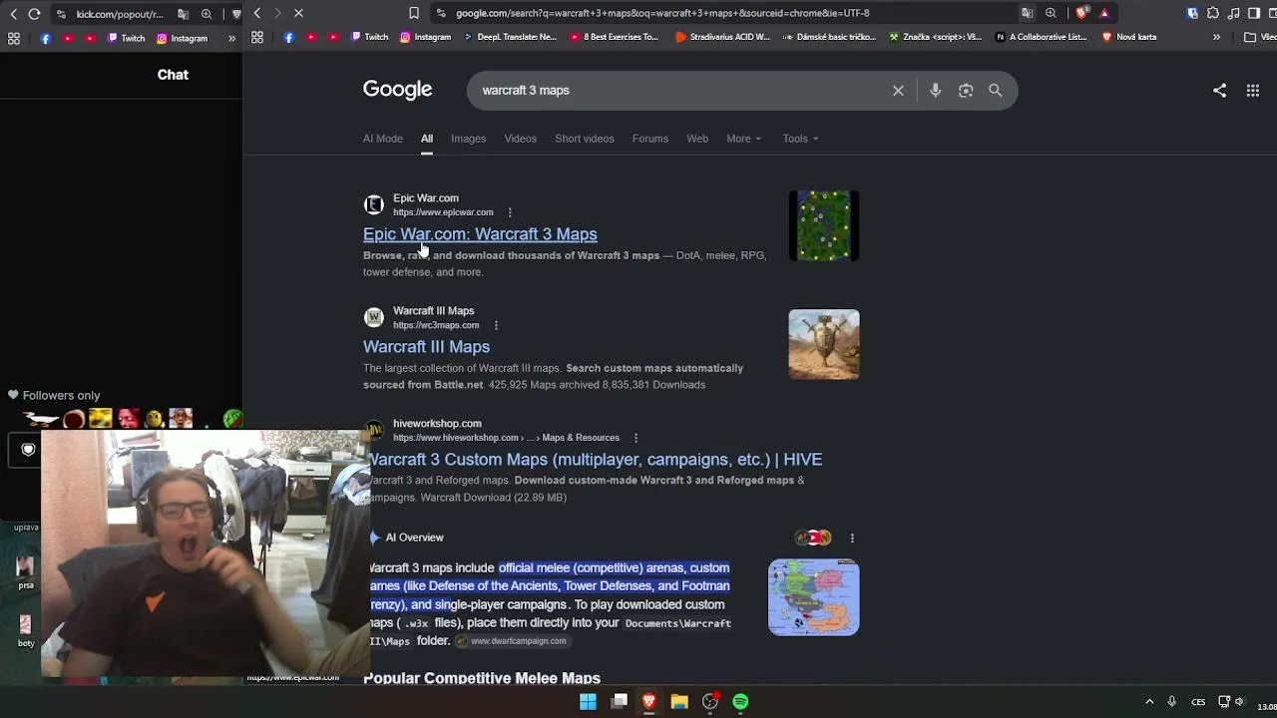Image resolution: width=1277 pixels, height=718 pixels.
Task: Open zoom control in Google address bar
Action: [x=1051, y=13]
